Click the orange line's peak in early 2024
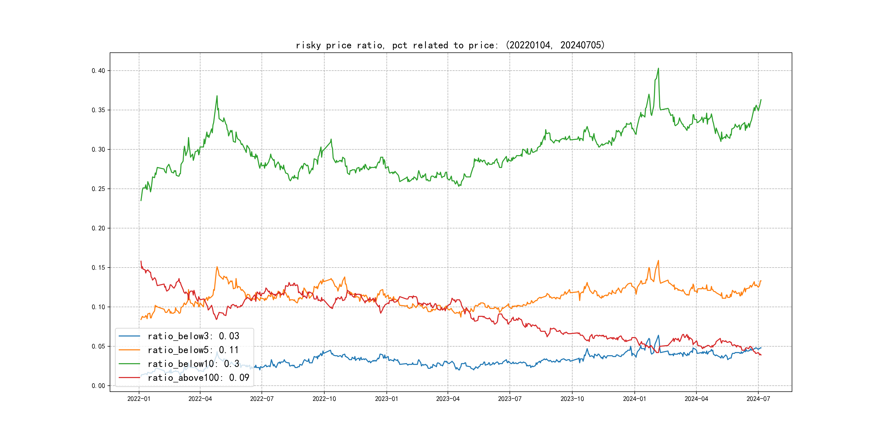 (658, 261)
